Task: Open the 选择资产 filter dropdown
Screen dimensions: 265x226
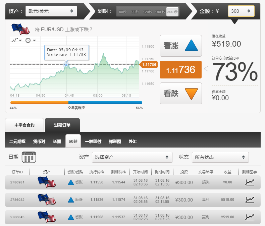Action: 132,157
